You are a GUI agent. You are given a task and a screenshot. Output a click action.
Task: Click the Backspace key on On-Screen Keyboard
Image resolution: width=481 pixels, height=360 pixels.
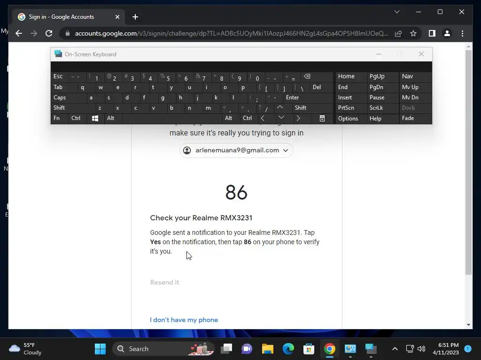[316, 77]
